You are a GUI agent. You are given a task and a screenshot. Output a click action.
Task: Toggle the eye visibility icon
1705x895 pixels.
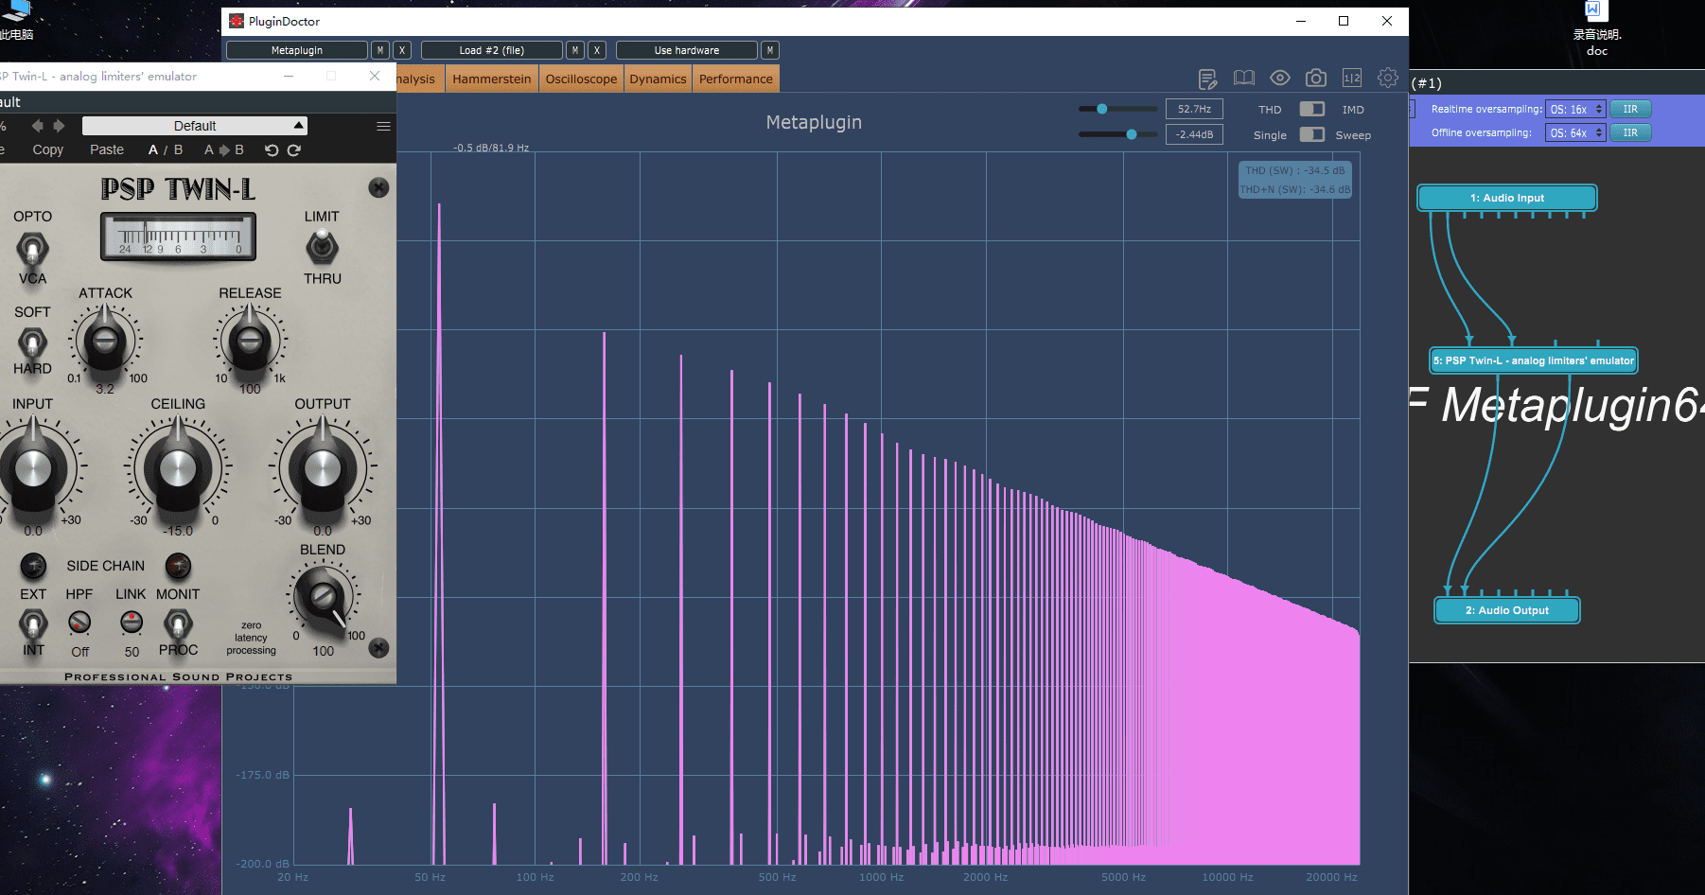1279,79
